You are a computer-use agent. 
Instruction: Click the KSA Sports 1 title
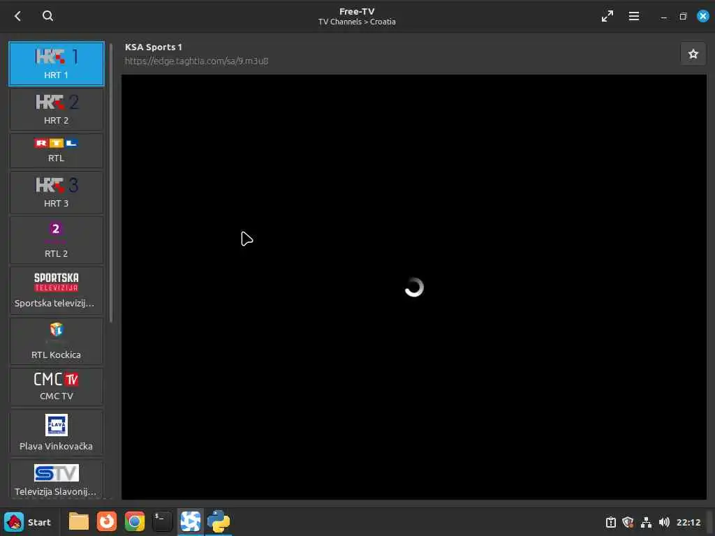coord(153,47)
